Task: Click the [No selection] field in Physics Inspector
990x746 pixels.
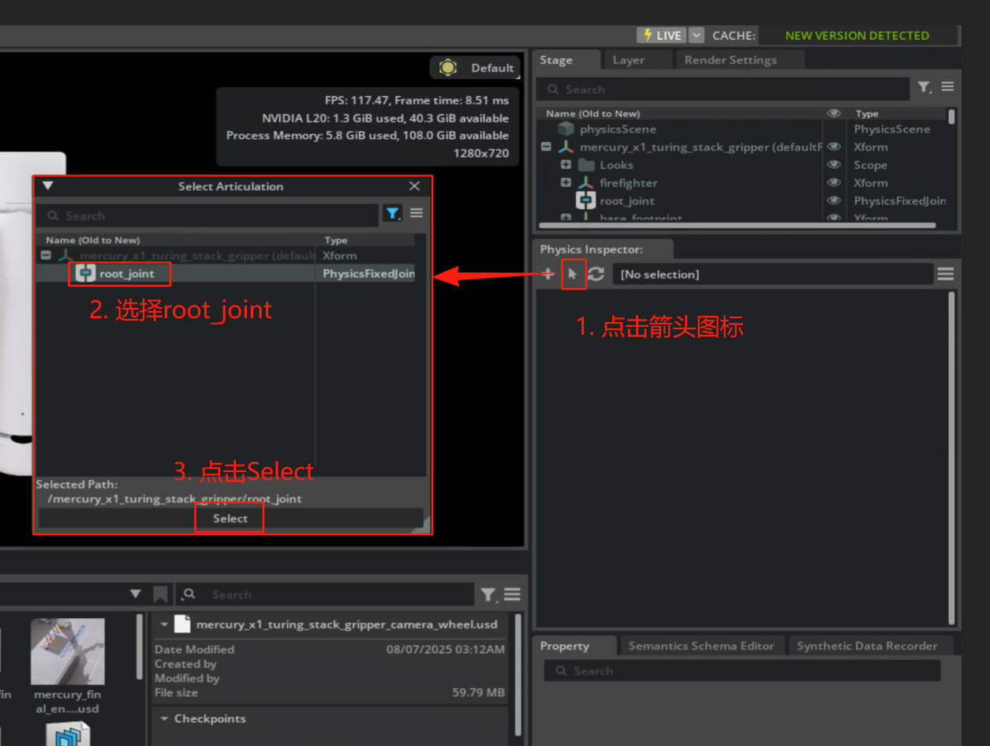Action: tap(772, 274)
